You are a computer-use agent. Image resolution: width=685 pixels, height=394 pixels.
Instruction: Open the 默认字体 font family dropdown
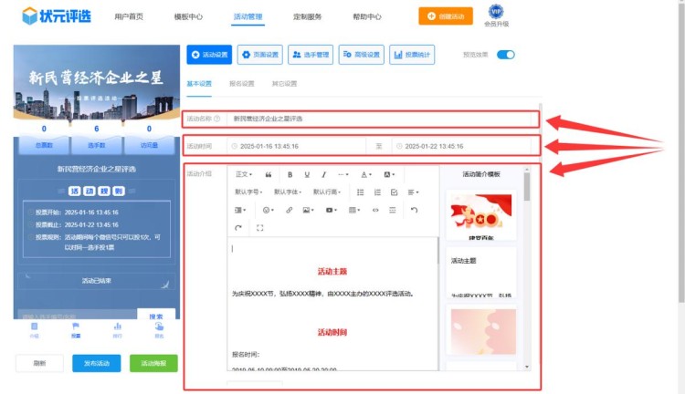point(288,192)
